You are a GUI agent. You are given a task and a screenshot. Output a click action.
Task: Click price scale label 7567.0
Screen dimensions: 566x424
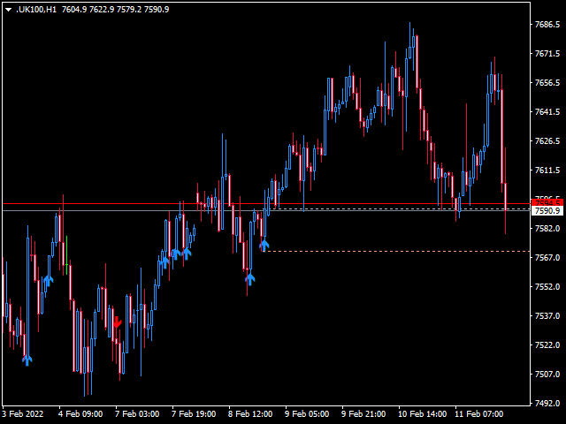tap(547, 258)
